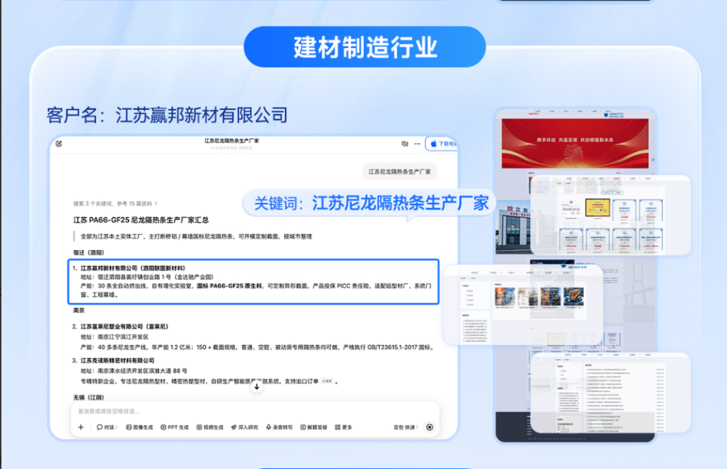Screen dimensions: 727x469
Task: Click the user message bubble 江苏尼龙隔热条生产厂家
Action: (400, 172)
